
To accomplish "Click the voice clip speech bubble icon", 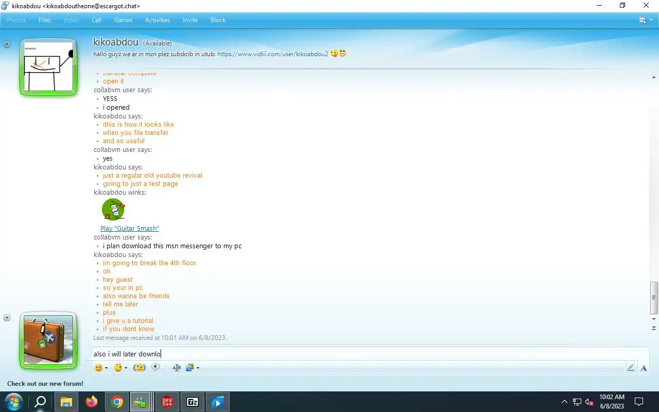I will point(155,368).
